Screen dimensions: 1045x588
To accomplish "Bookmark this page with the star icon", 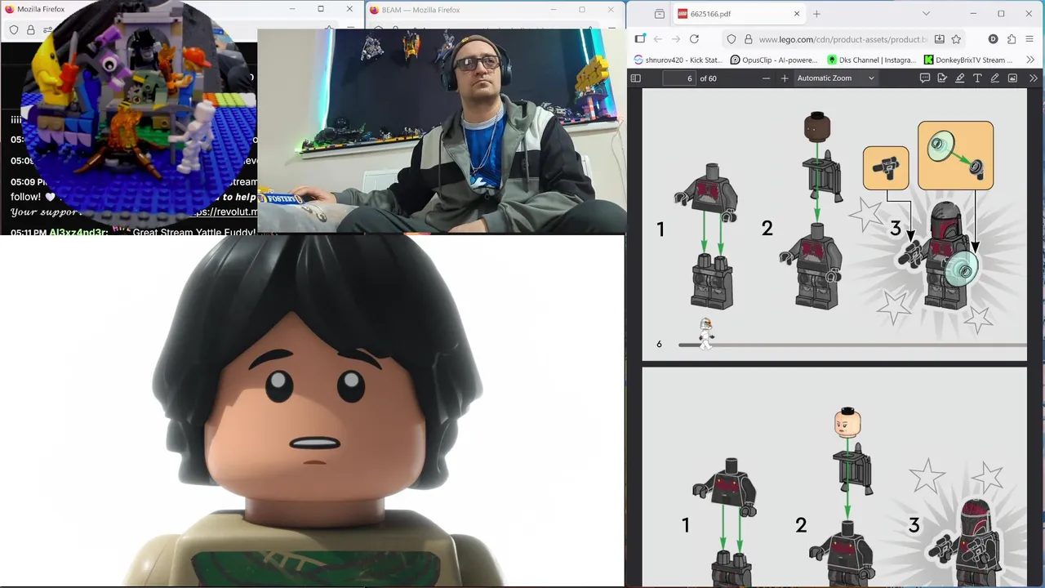I will tap(956, 39).
